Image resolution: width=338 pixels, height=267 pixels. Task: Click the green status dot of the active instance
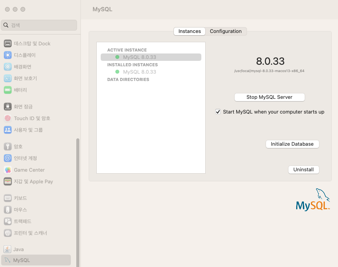coord(117,57)
